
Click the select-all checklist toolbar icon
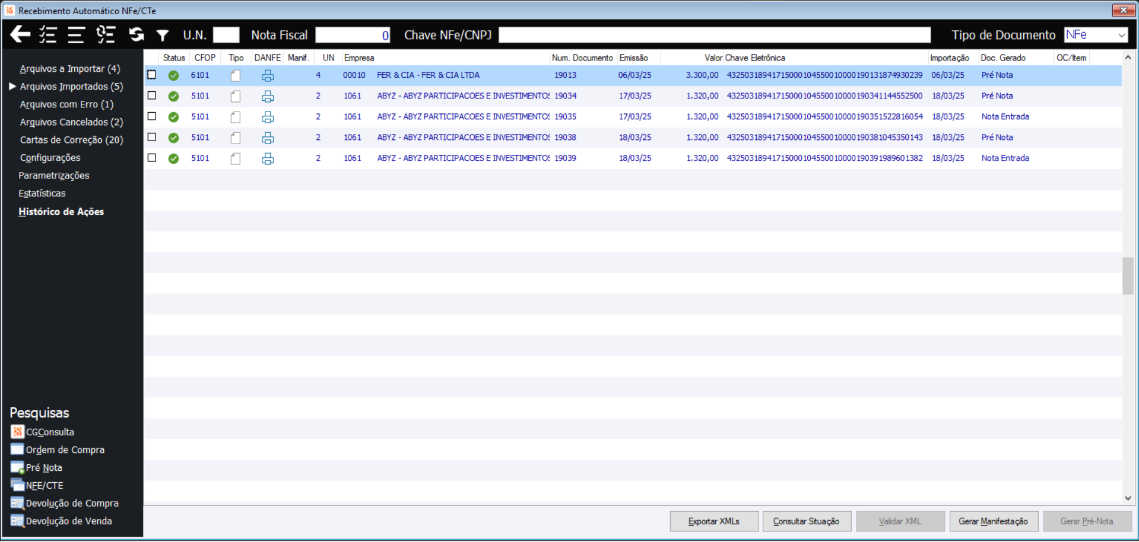point(48,34)
